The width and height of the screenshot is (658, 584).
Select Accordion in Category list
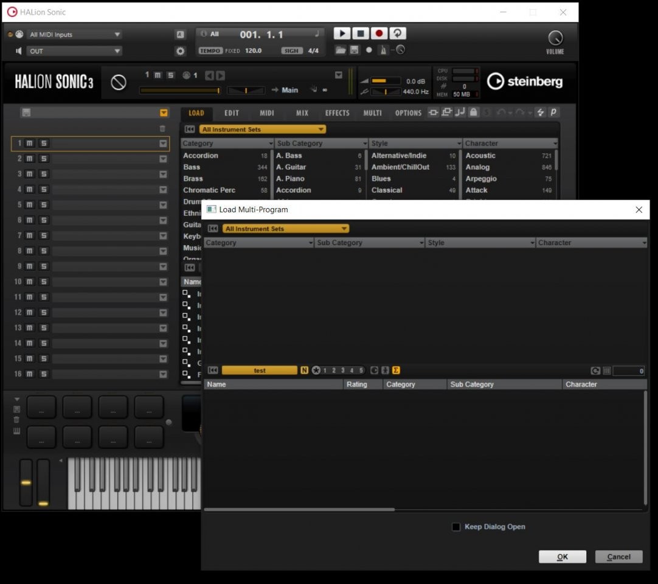click(226, 155)
